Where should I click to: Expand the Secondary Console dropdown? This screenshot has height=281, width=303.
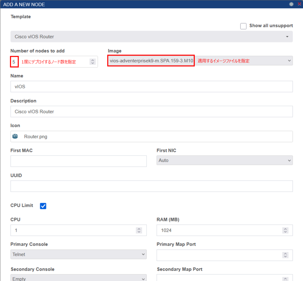78,278
